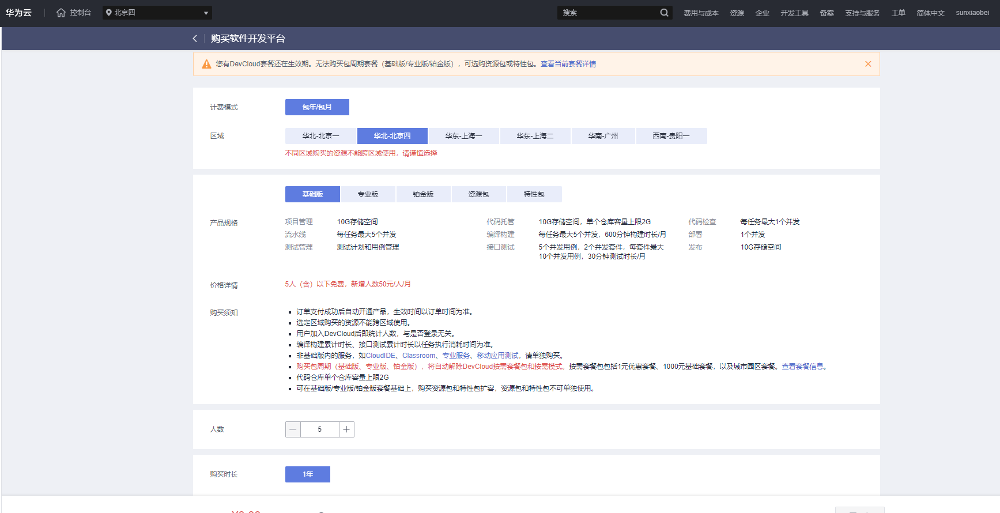Click the 每任务最大1个并发 text
The image size is (1000, 513).
click(x=770, y=222)
